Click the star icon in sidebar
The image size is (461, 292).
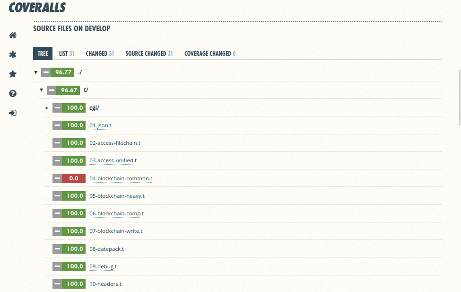pyautogui.click(x=13, y=74)
